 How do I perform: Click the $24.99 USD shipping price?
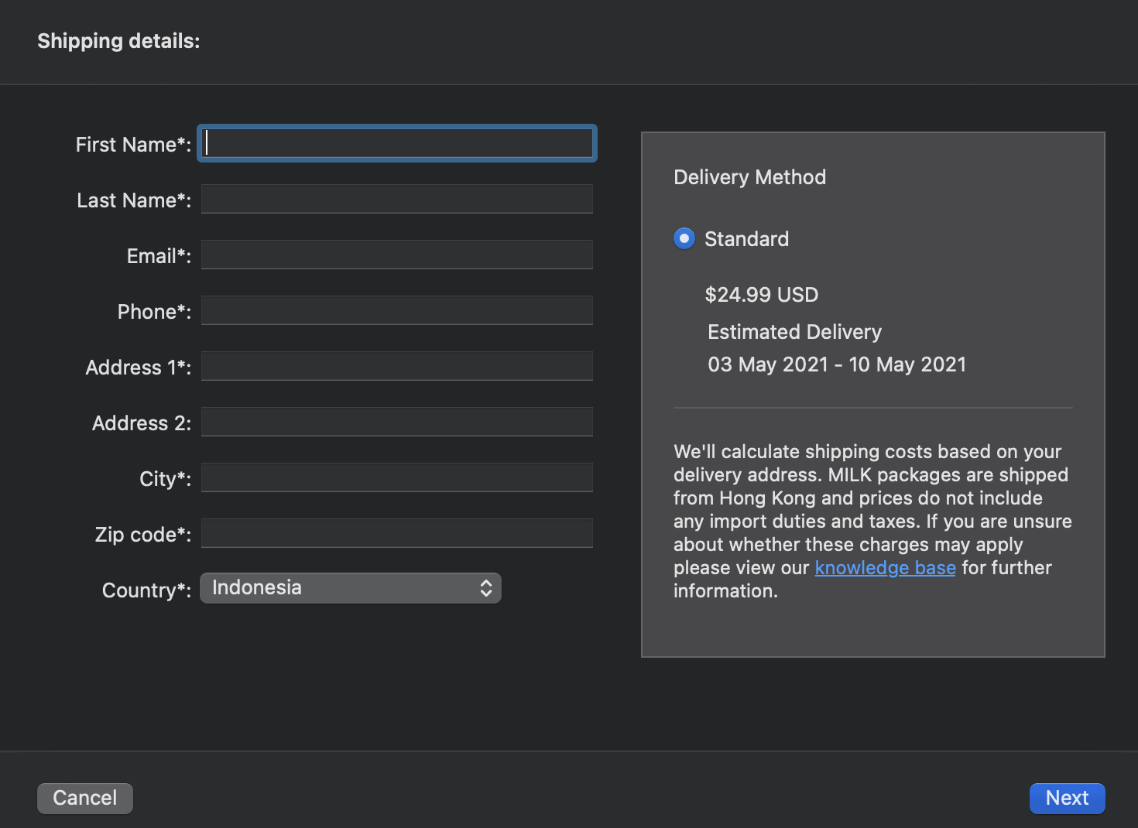click(x=761, y=295)
